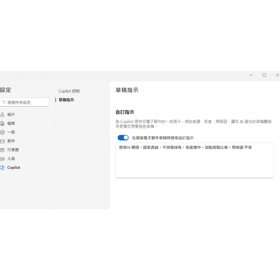Screen dimensions: 280x280
Task: Click the 在撰寫電子郵件草稿時使用自訂指示 label
Action: 163,138
